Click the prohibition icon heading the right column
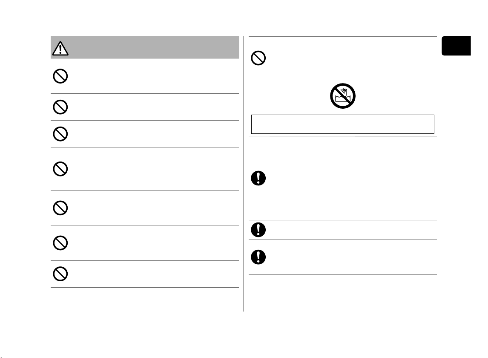488x358 pixels. click(258, 58)
